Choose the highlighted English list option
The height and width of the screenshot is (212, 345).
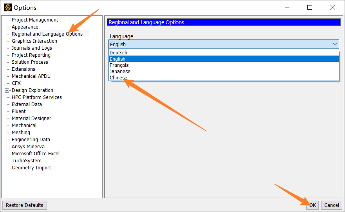click(117, 59)
